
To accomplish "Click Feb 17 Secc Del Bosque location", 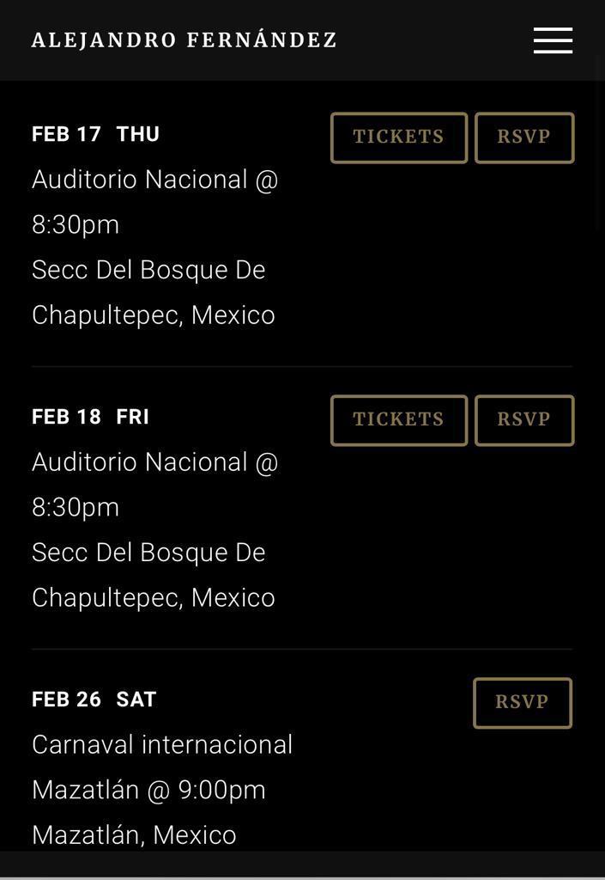I will (x=148, y=270).
